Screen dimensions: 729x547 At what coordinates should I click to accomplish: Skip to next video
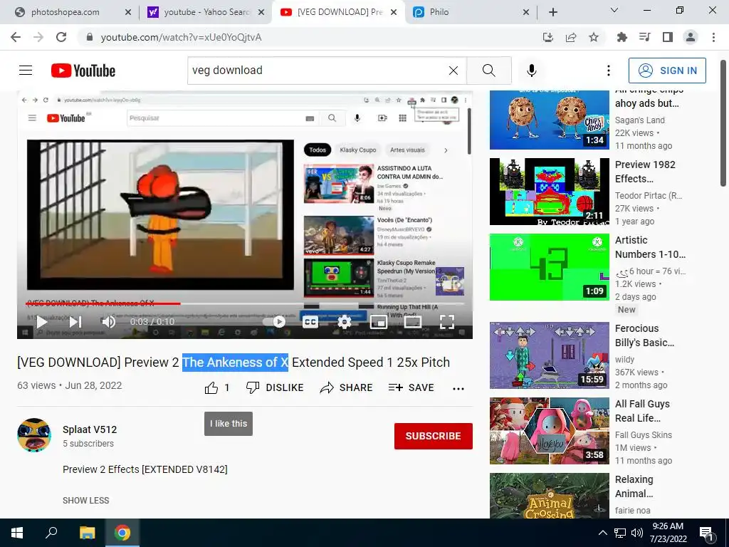75,321
